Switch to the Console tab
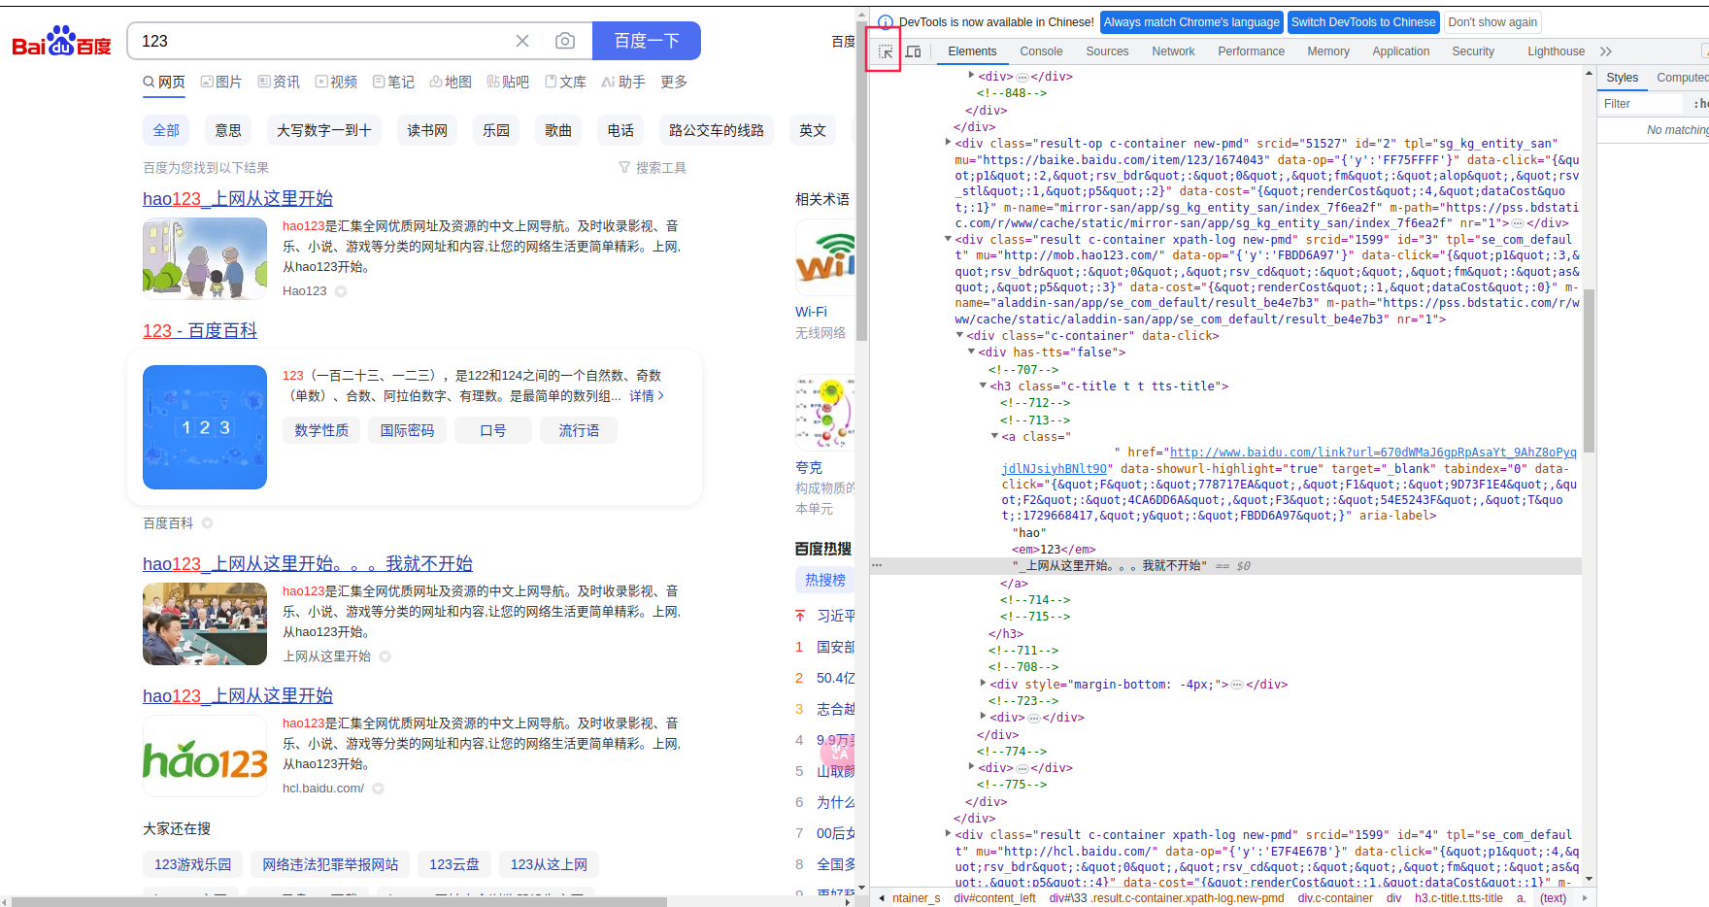 point(1041,51)
